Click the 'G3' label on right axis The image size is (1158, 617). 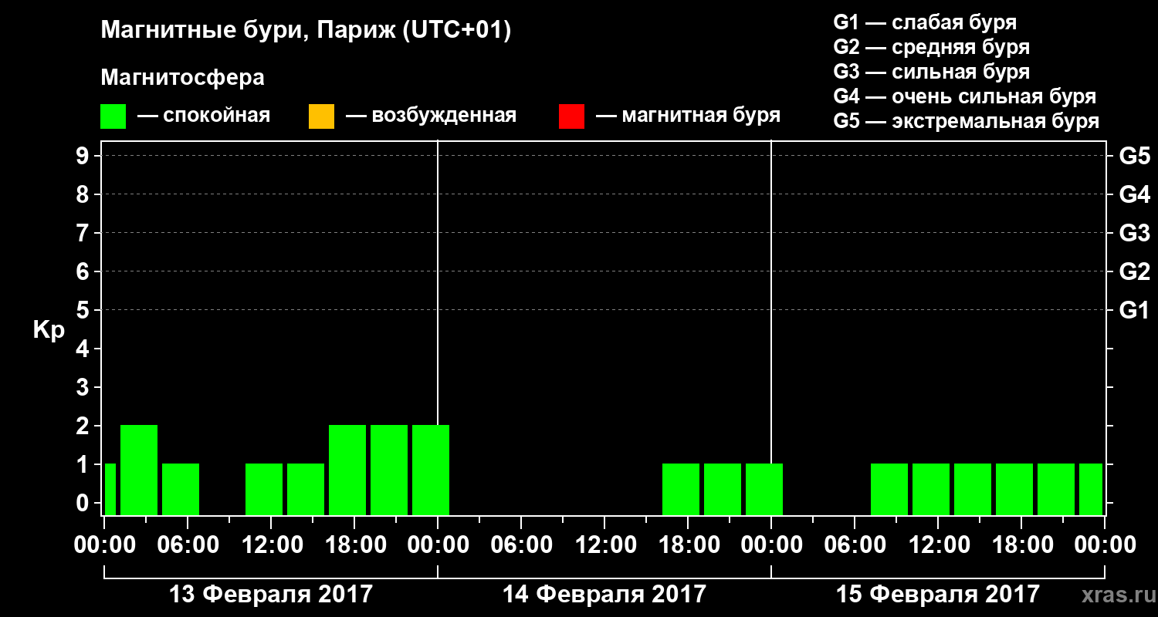click(x=1135, y=233)
